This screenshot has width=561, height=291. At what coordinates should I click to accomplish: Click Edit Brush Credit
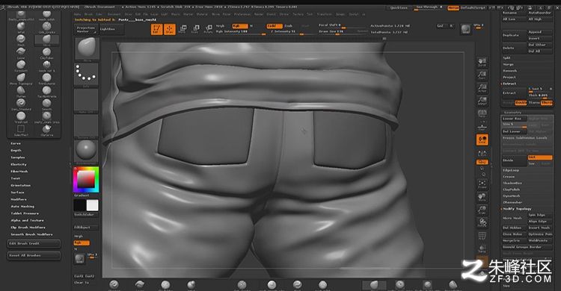point(34,243)
